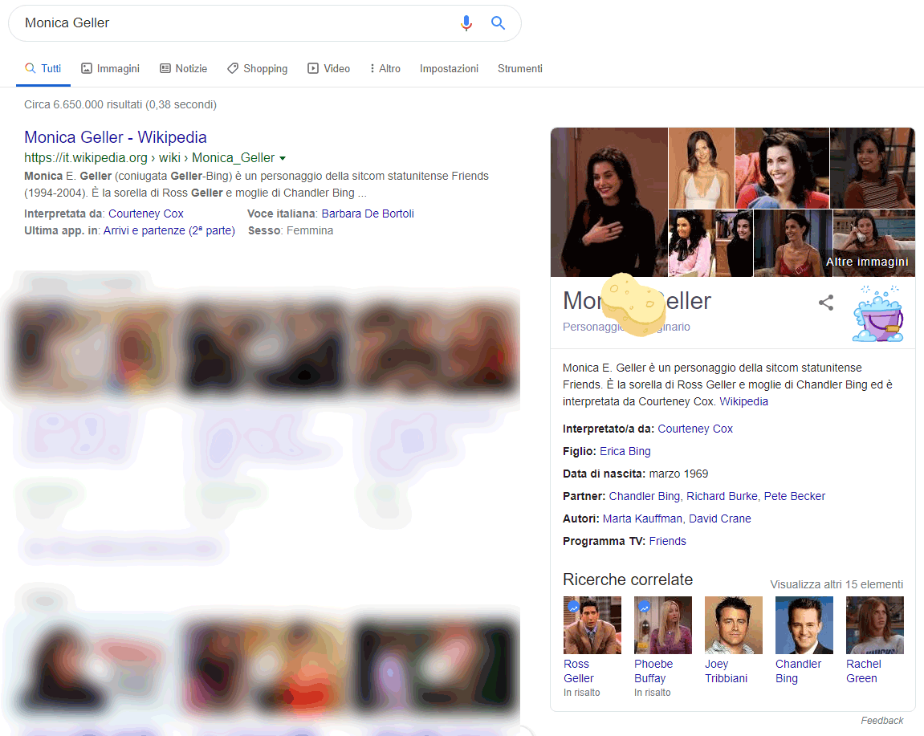Click the yellow sponge icon
The image size is (924, 736).
click(x=632, y=305)
